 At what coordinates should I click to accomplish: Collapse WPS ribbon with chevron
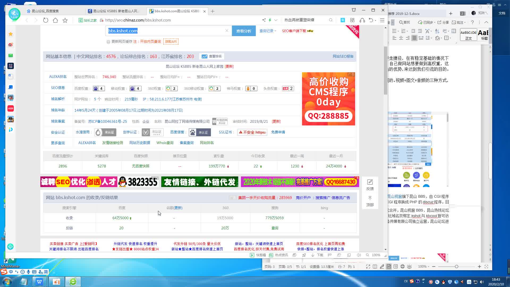click(486, 22)
